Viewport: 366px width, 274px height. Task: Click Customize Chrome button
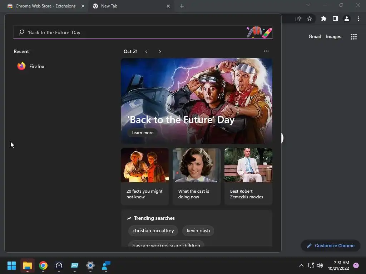click(331, 245)
